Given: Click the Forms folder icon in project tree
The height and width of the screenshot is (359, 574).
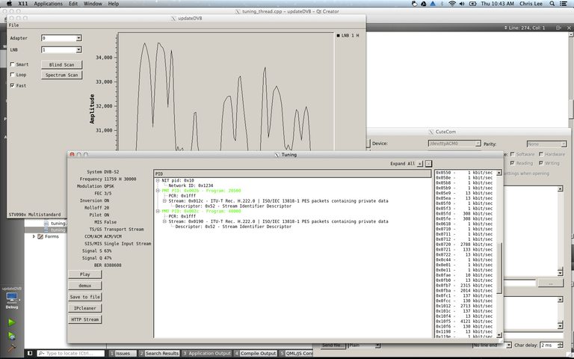Looking at the screenshot, I should point(40,236).
